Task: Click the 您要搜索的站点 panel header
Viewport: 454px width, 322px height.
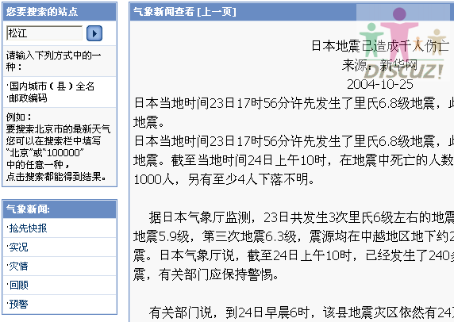Action: point(60,12)
